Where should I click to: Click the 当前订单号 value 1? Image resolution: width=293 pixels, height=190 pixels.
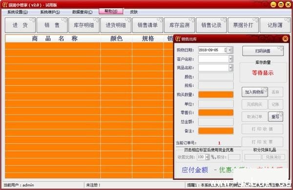point(219,143)
